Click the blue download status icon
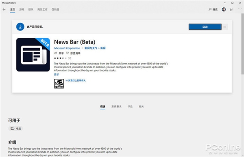Screen dimensions: 244x157 pyautogui.click(x=20, y=27)
